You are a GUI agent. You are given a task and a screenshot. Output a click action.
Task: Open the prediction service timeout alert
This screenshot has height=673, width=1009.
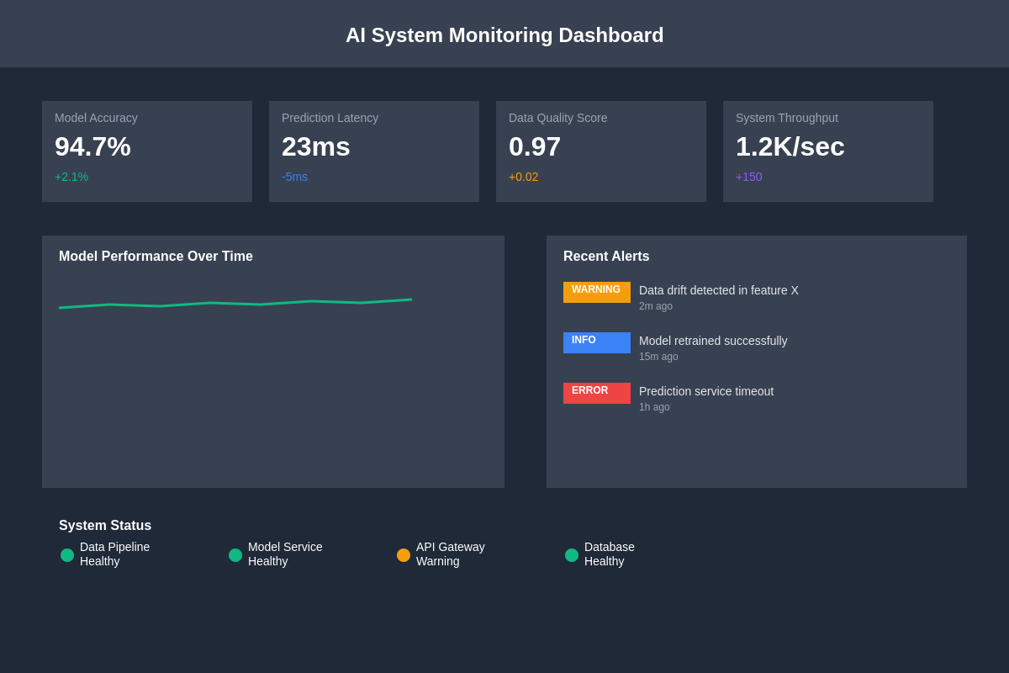pyautogui.click(x=706, y=391)
